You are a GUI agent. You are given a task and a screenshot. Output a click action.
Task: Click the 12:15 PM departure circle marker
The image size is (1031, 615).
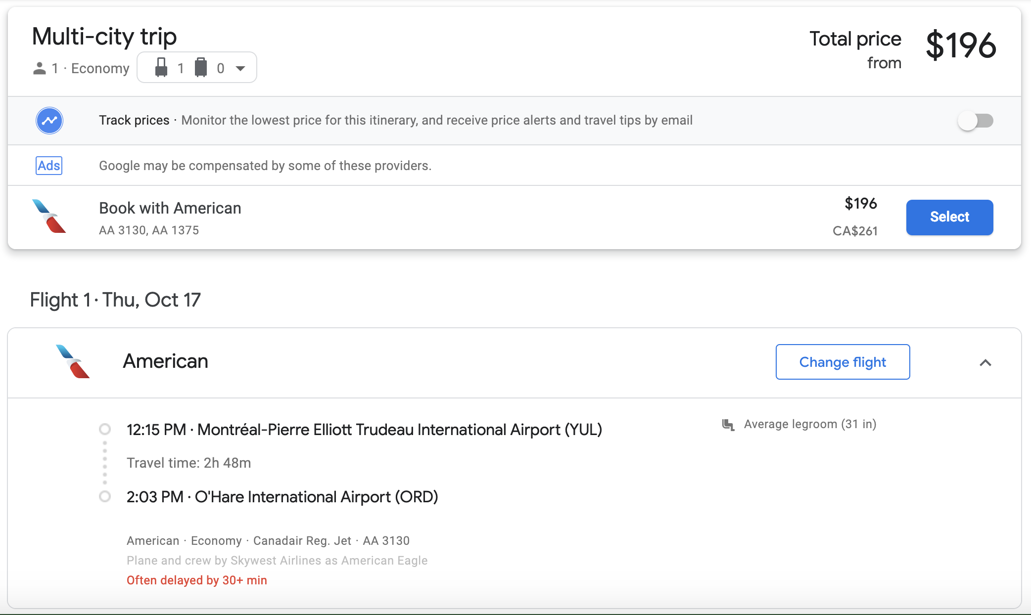click(105, 429)
